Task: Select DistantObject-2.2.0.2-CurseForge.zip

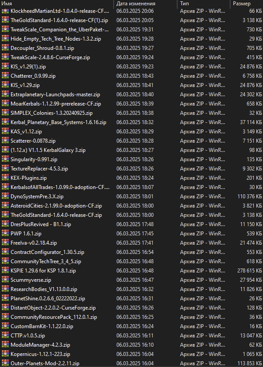Action: click(x=53, y=308)
